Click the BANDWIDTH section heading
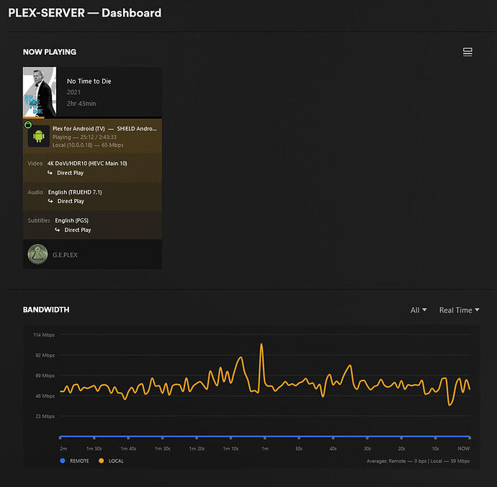The image size is (497, 487). [x=46, y=310]
